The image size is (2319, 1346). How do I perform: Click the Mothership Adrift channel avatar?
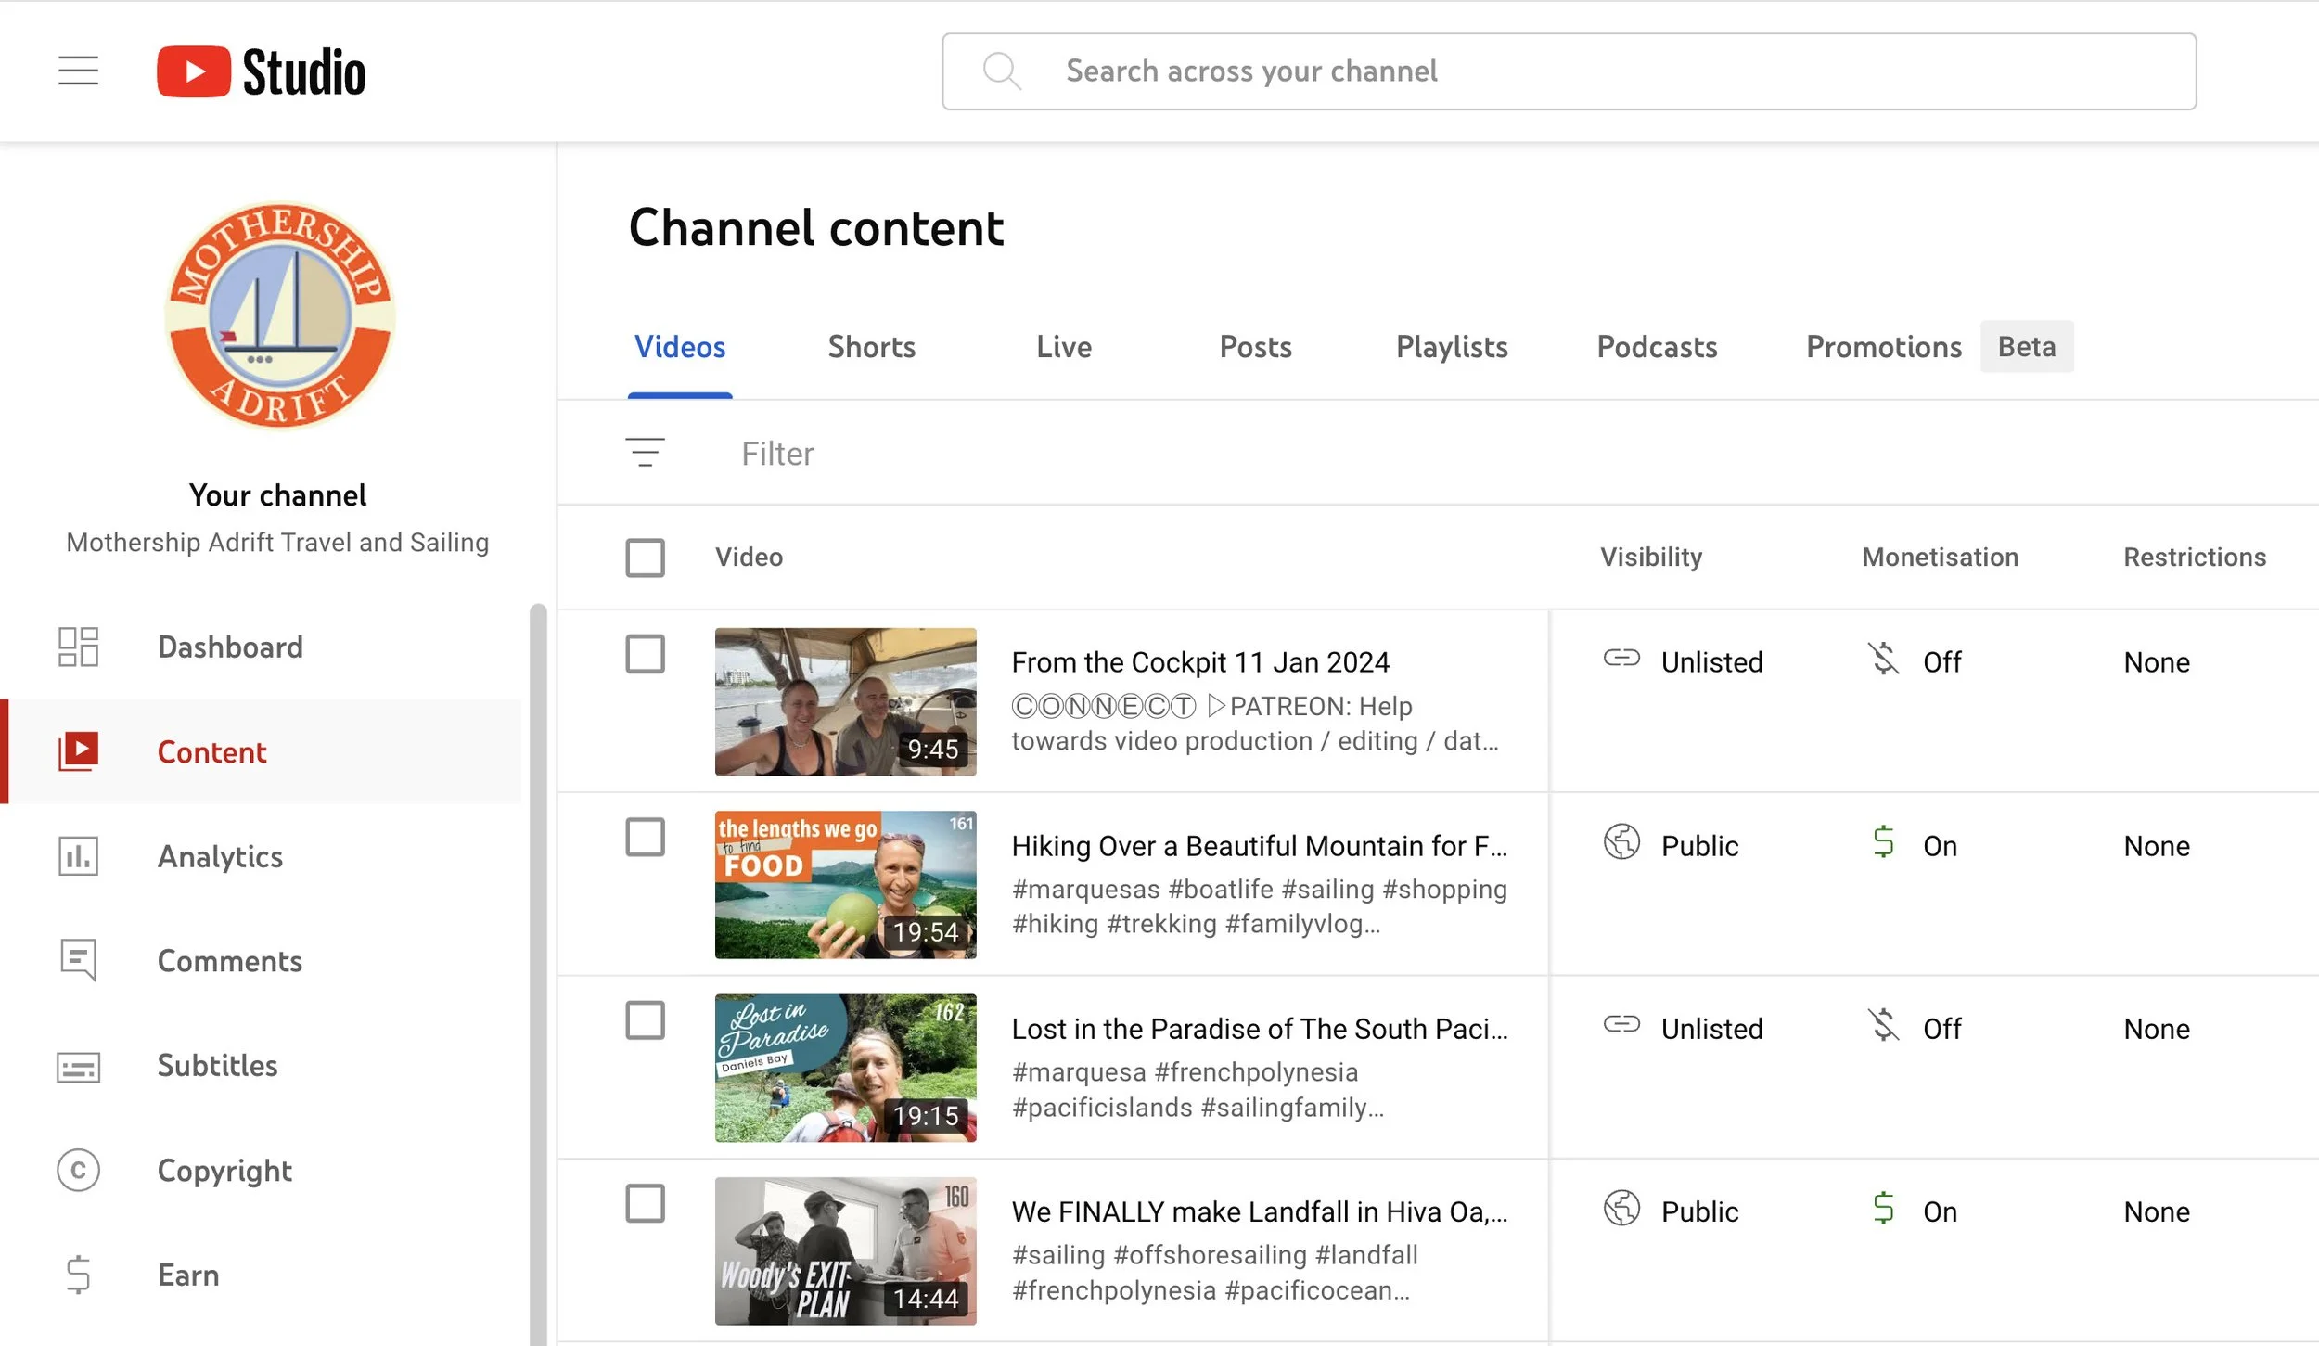coord(279,316)
